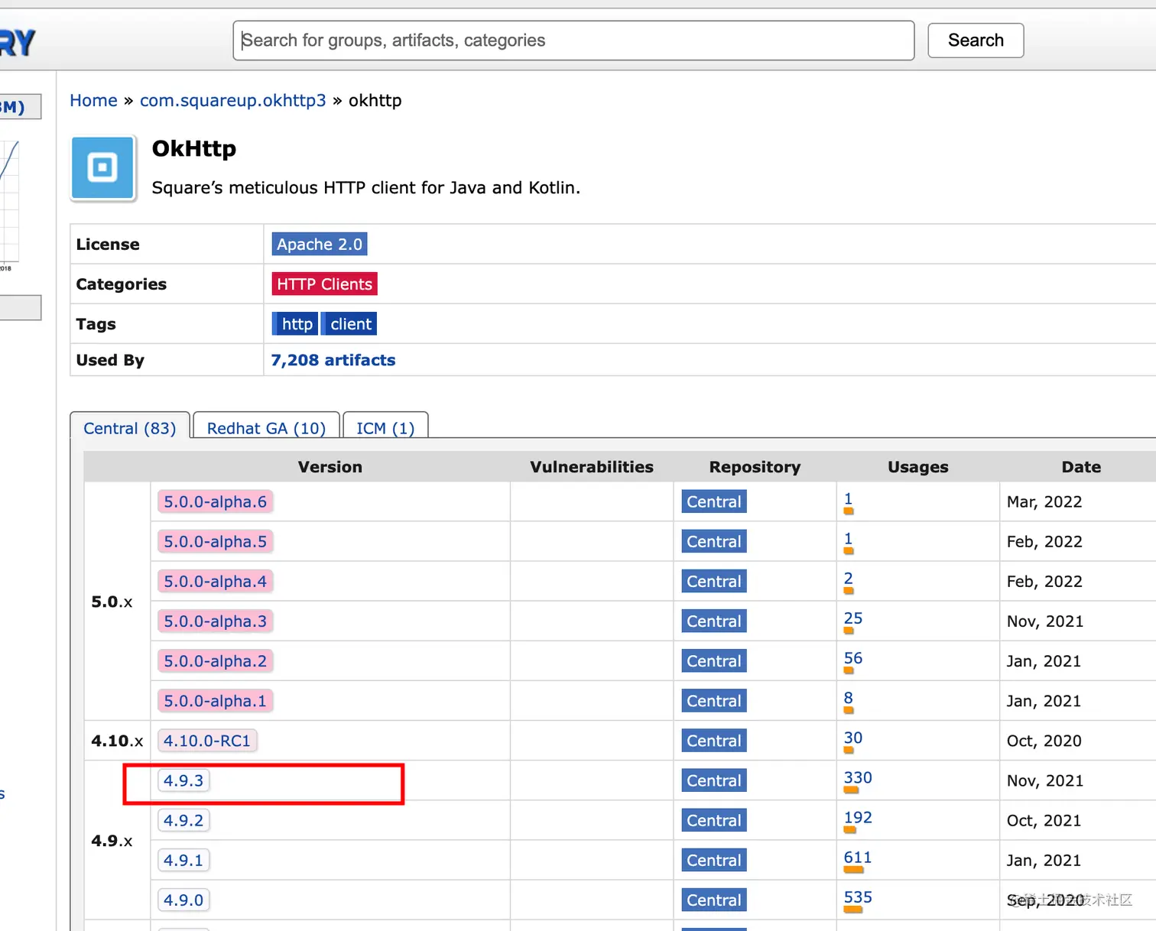Open the Apache 2.0 license badge
This screenshot has width=1156, height=931.
pos(320,245)
